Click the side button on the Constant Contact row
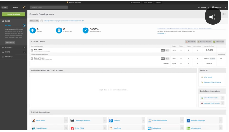Viewport: 229px width, 132px height. 182,120
